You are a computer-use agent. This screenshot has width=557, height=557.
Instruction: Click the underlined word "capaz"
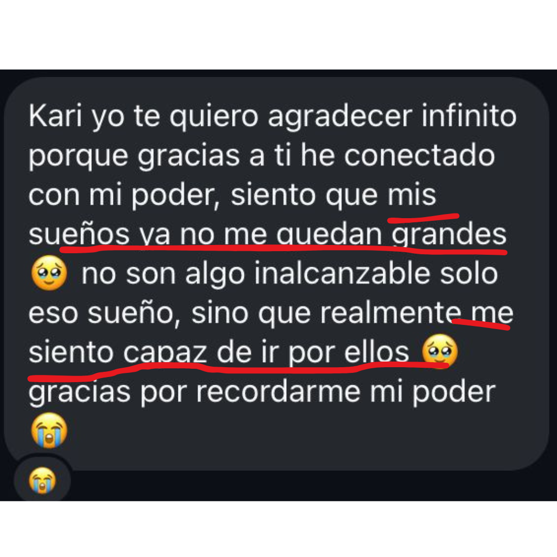coord(165,352)
